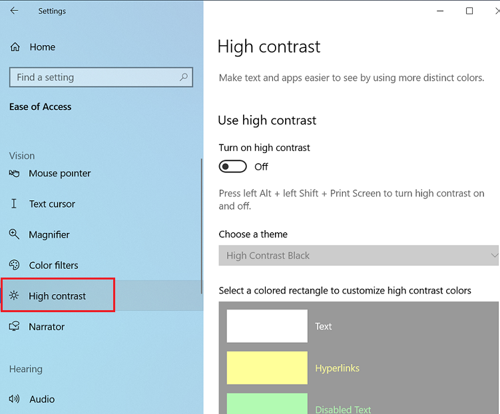The width and height of the screenshot is (500, 414).
Task: Select the white Text color rectangle
Action: pos(267,326)
